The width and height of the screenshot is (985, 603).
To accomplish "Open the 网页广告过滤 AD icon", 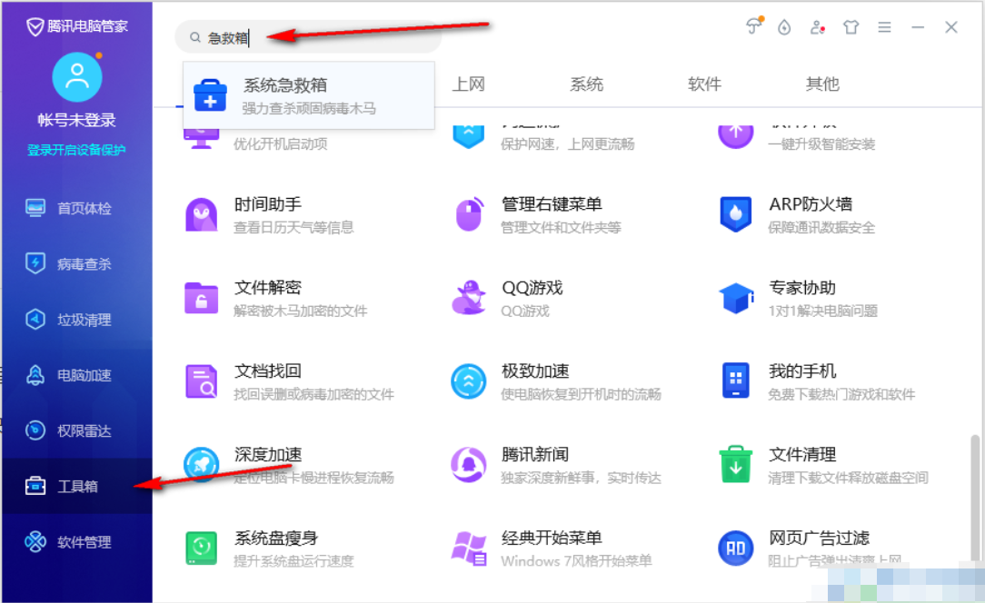I will (736, 549).
